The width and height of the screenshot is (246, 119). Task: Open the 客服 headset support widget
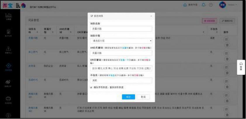tap(241, 67)
